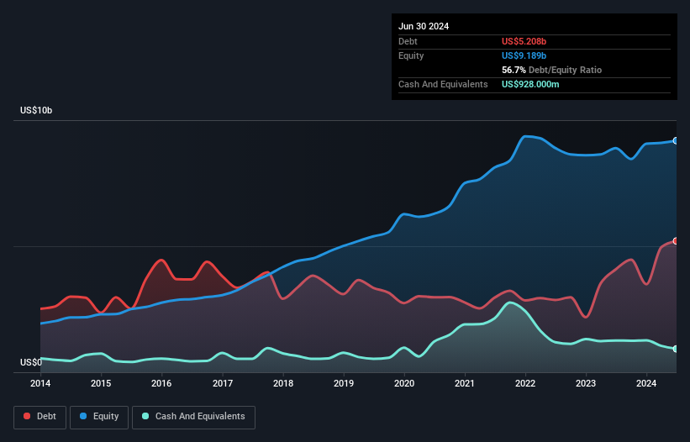
Task: Click the US$0 y-axis label
Action: coord(31,362)
